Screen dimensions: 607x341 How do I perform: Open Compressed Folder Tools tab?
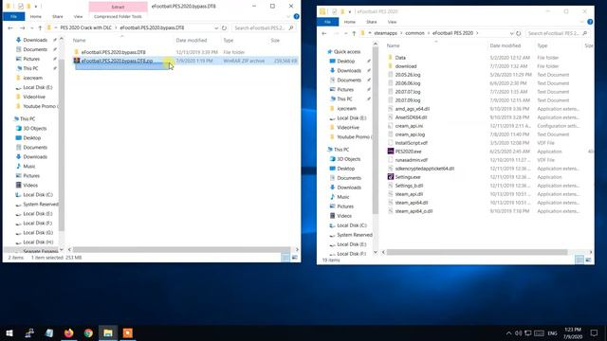click(118, 17)
